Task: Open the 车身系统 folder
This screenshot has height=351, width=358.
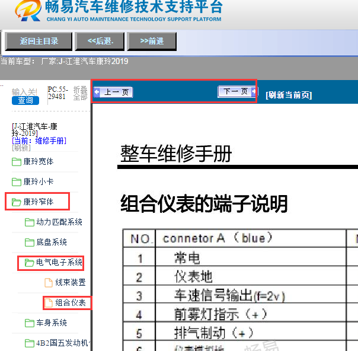Action: point(52,323)
